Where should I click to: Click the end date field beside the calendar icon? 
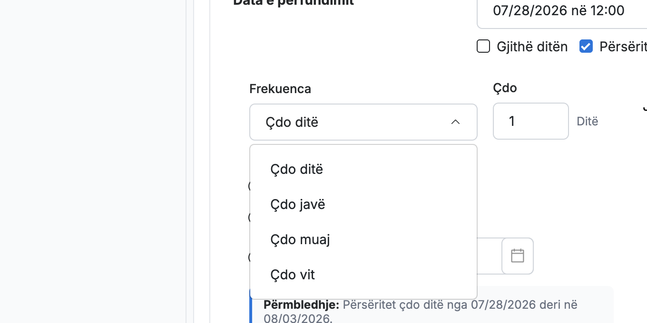coord(490,256)
